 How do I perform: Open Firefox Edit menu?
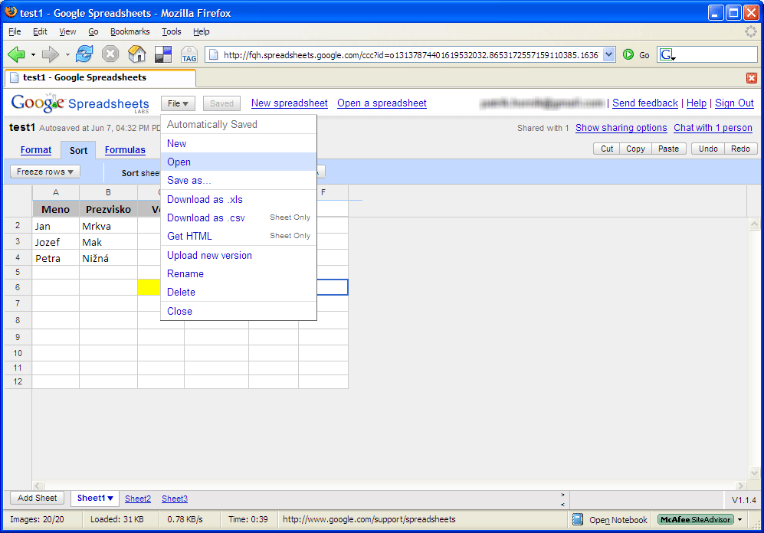tap(40, 31)
